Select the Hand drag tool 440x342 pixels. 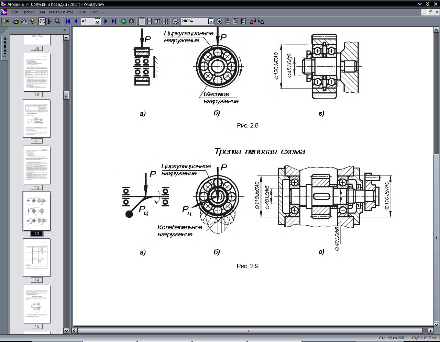[x=42, y=21]
